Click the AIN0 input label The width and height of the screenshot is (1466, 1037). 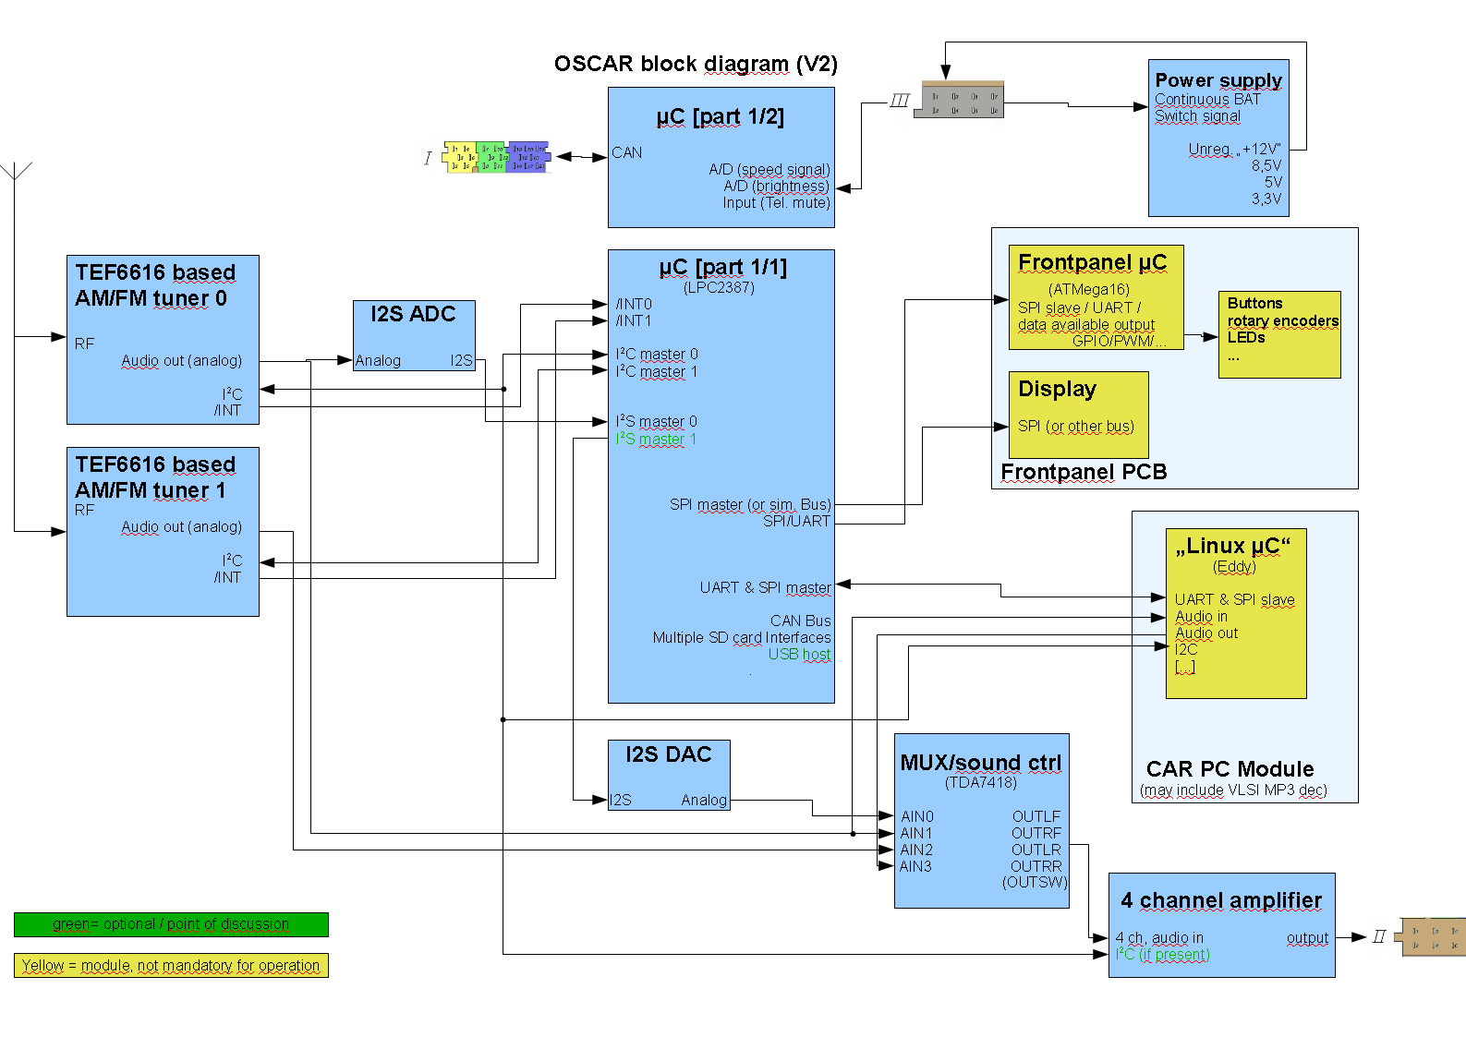coord(917,816)
